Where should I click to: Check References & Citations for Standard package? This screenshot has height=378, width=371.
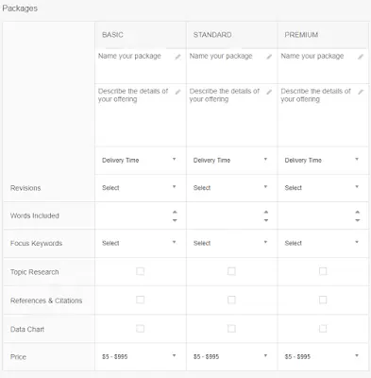point(231,300)
